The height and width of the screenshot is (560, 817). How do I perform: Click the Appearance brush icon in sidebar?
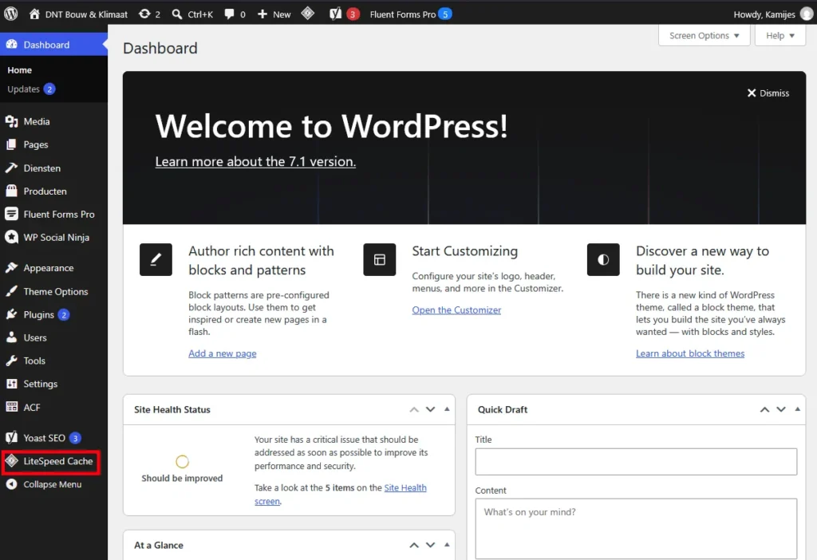coord(11,268)
